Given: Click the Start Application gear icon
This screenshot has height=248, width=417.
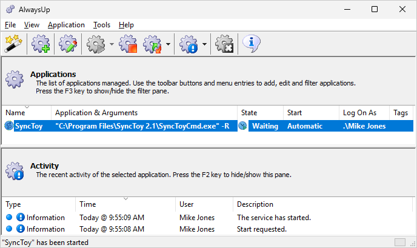Looking at the screenshot, I should (96, 44).
